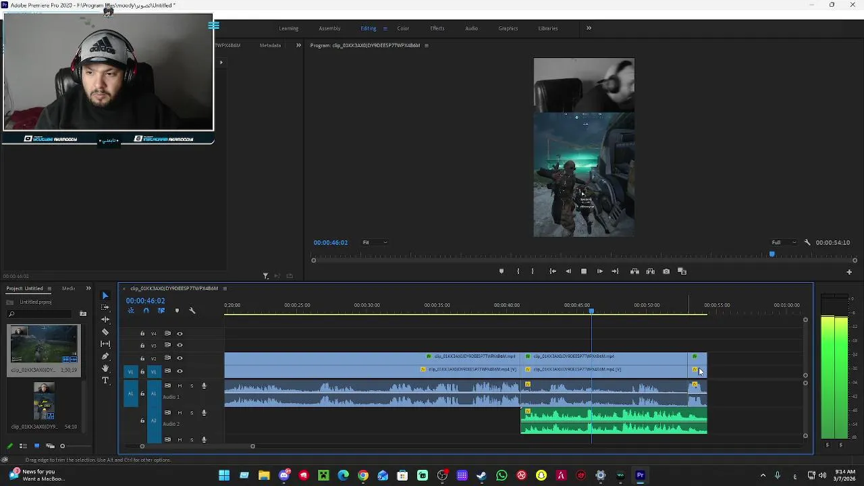Open the Project panel menu
Image resolution: width=864 pixels, height=486 pixels.
pyautogui.click(x=49, y=288)
